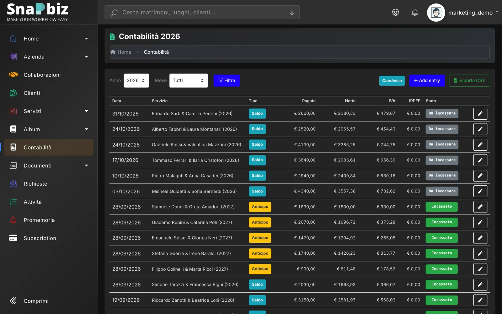Open the Anno 2026 year dropdown

[x=136, y=80]
